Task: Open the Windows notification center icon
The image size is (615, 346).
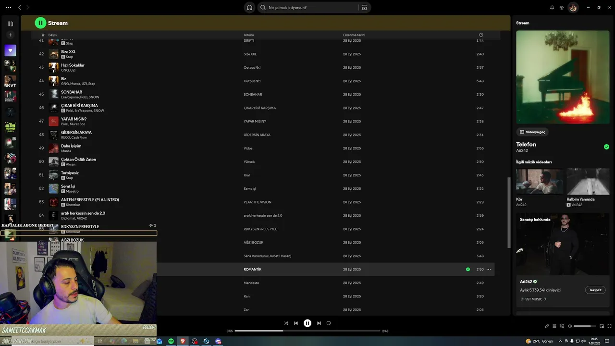Action: (x=607, y=341)
